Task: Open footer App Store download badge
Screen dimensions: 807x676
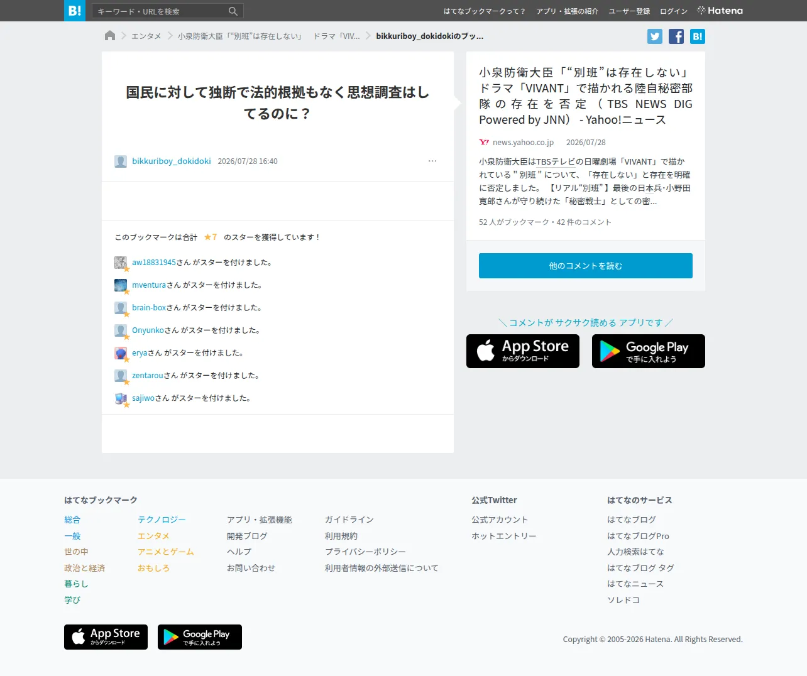Action: coord(106,637)
